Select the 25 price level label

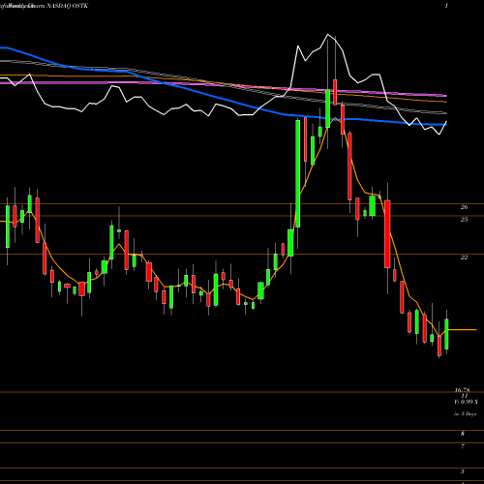pos(464,220)
